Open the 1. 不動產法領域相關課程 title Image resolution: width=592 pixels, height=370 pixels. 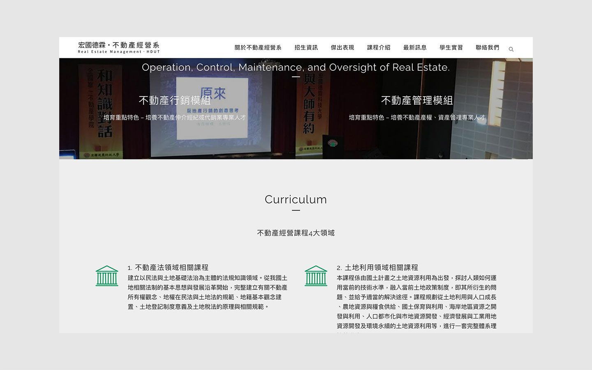pyautogui.click(x=168, y=268)
